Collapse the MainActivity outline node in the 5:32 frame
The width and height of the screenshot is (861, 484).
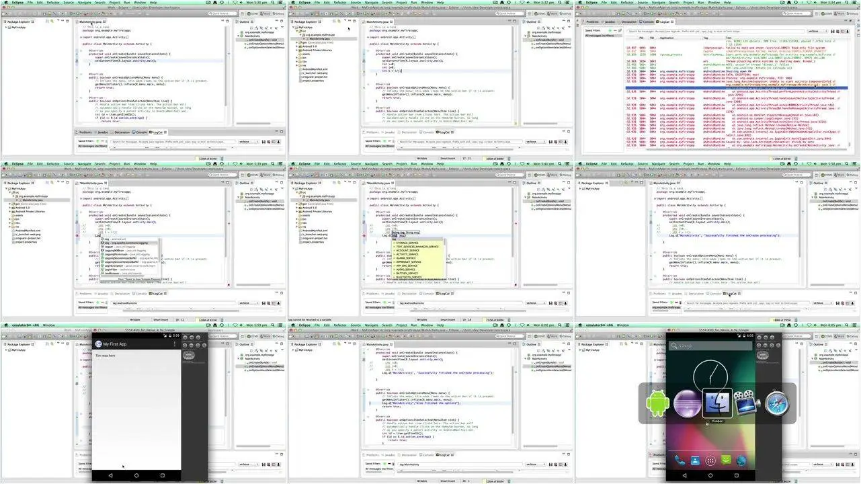[526, 36]
